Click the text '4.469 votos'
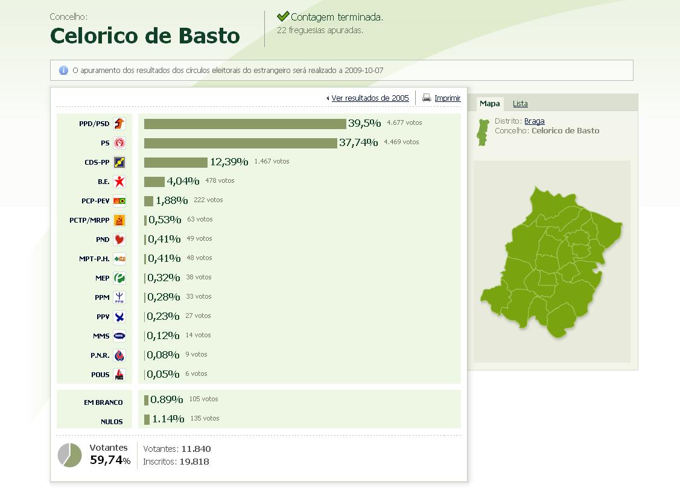Viewport: 680px width, 502px height. [401, 142]
